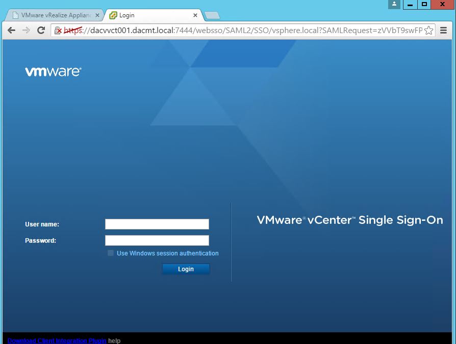Open the help link in footer
456x344 pixels.
coord(114,340)
